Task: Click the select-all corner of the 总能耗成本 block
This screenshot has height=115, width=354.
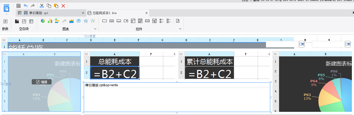Action: click(x=87, y=54)
